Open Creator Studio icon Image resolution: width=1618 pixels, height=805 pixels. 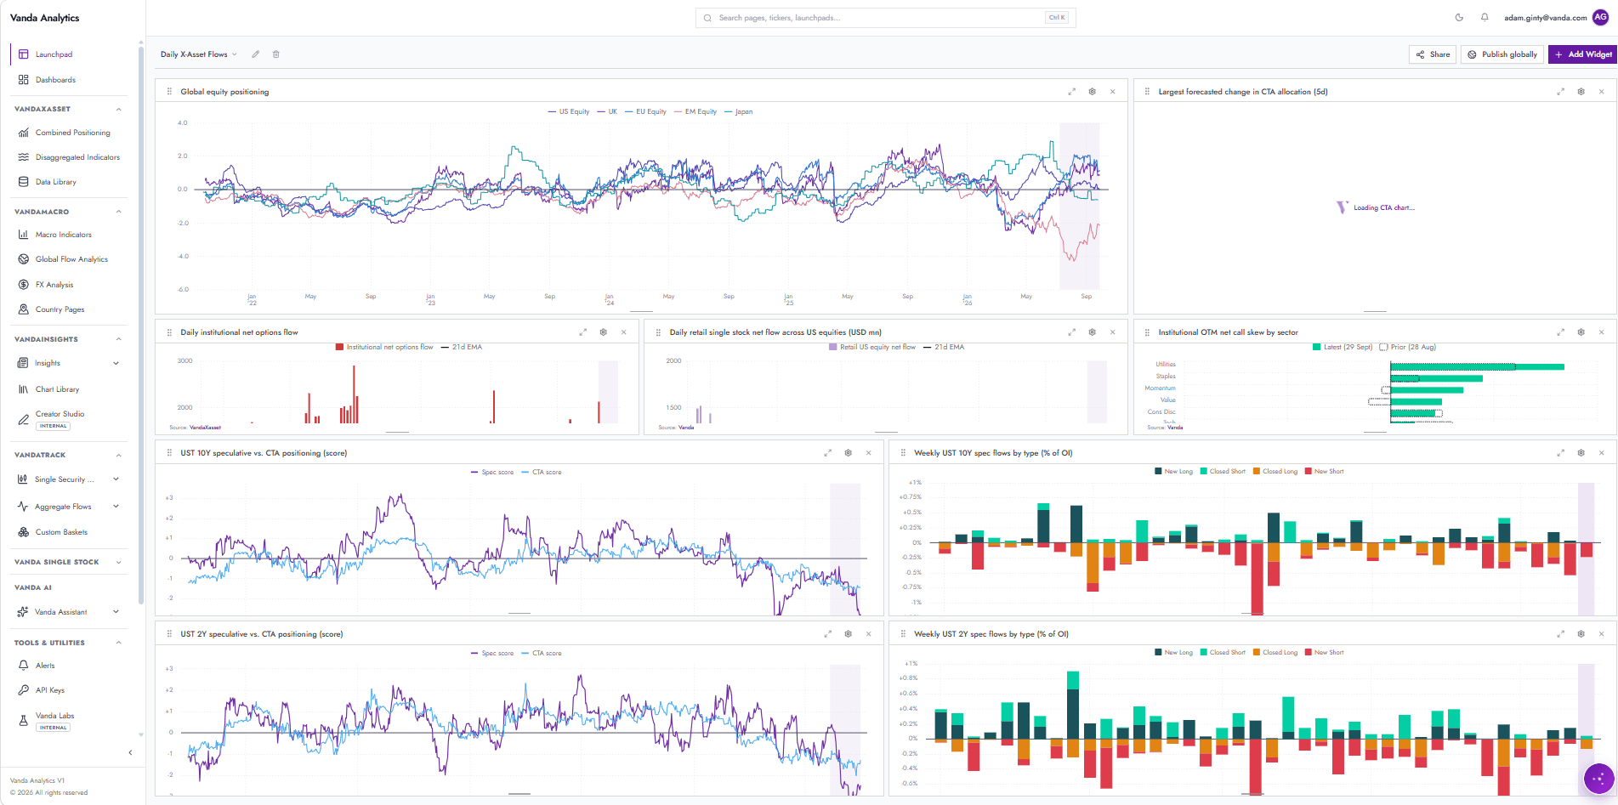(x=24, y=419)
